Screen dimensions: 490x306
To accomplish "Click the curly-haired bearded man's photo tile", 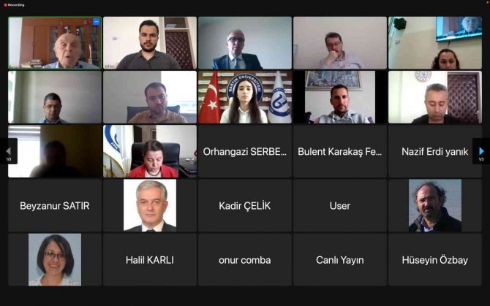I will click(x=434, y=205).
